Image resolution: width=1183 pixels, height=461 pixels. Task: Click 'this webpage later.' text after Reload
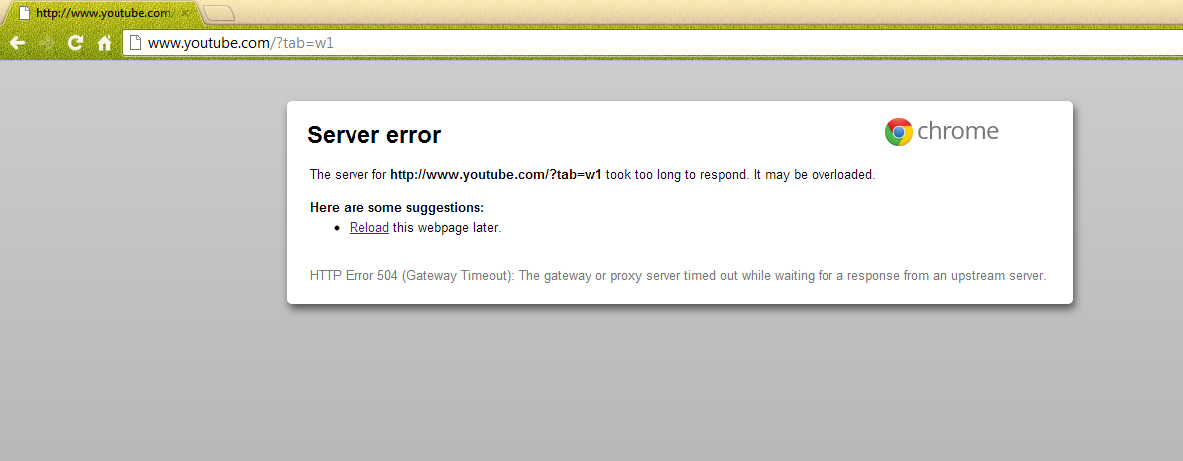click(447, 227)
